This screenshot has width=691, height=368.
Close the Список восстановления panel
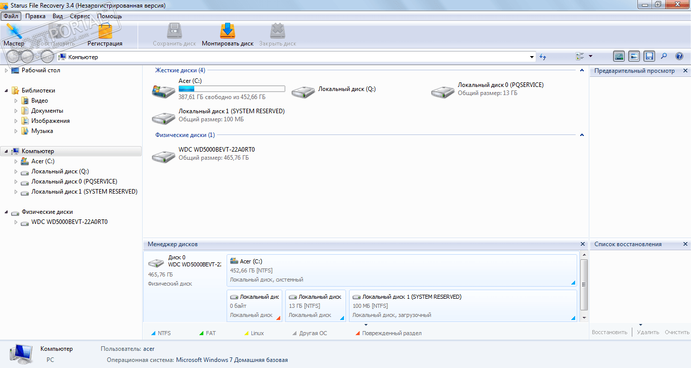[685, 244]
